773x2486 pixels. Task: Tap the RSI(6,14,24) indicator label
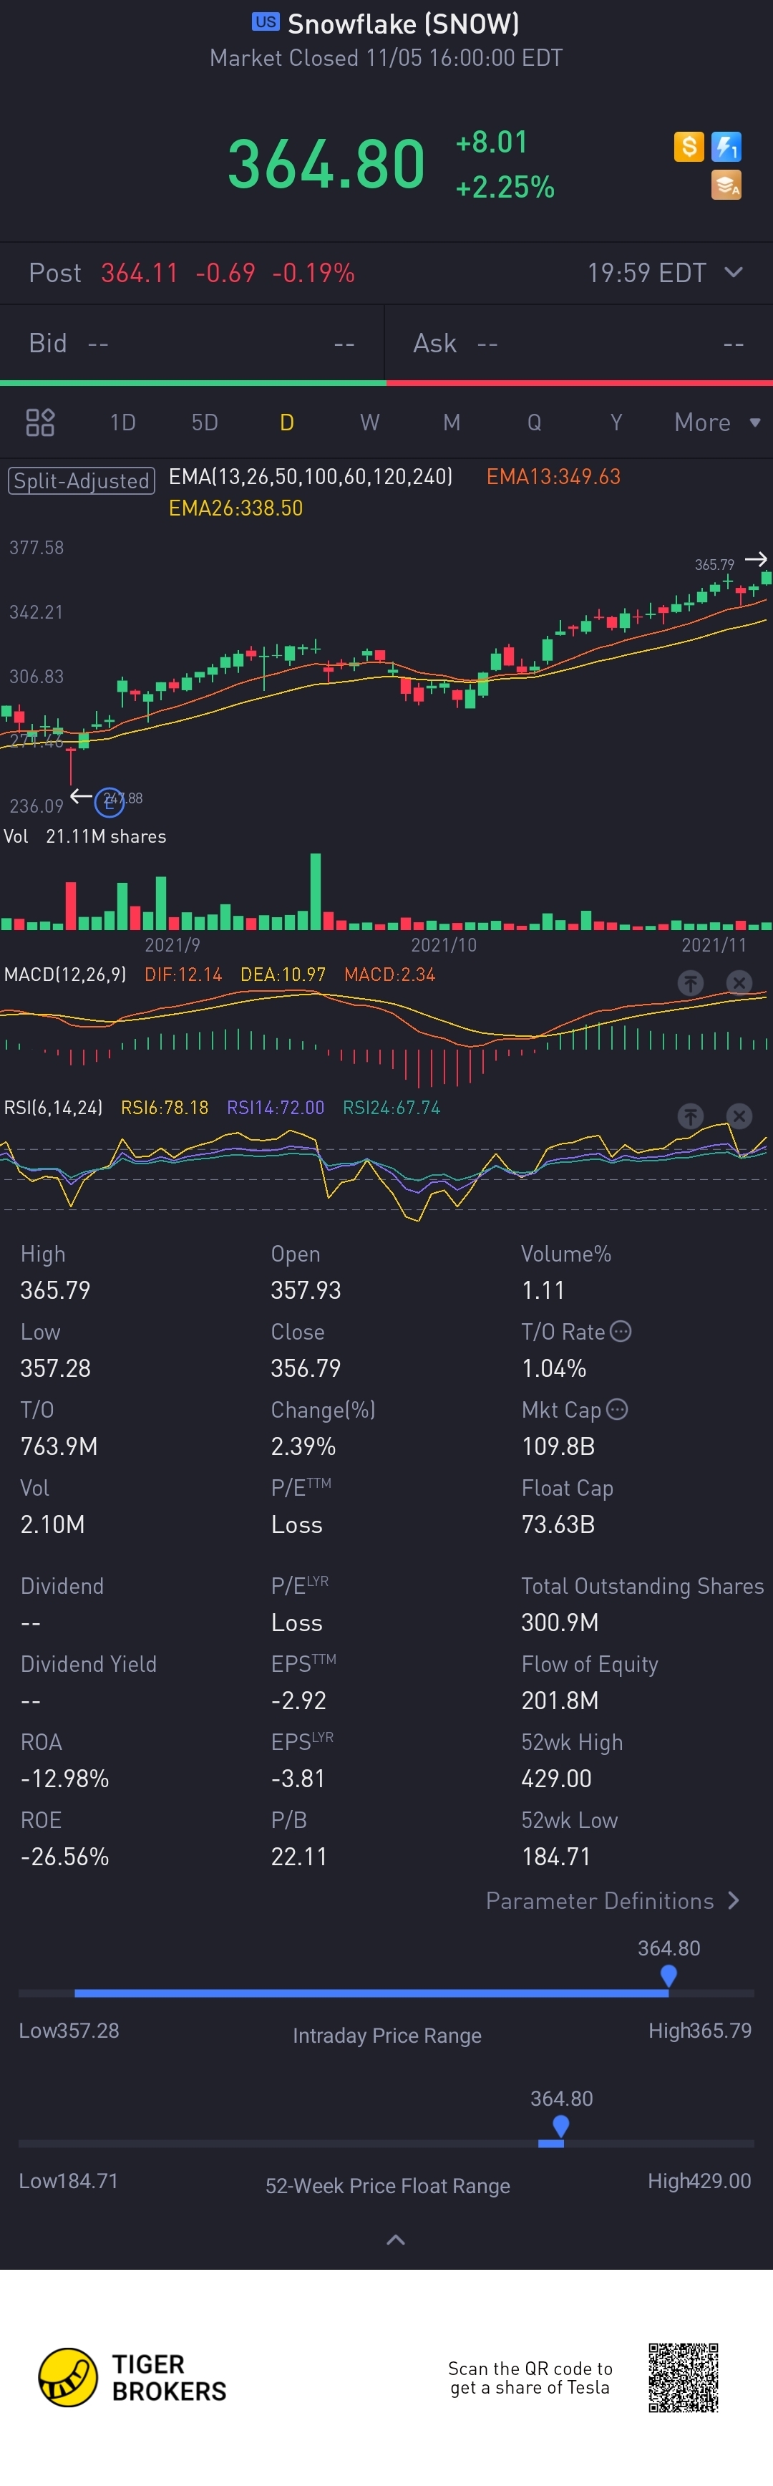point(53,1107)
